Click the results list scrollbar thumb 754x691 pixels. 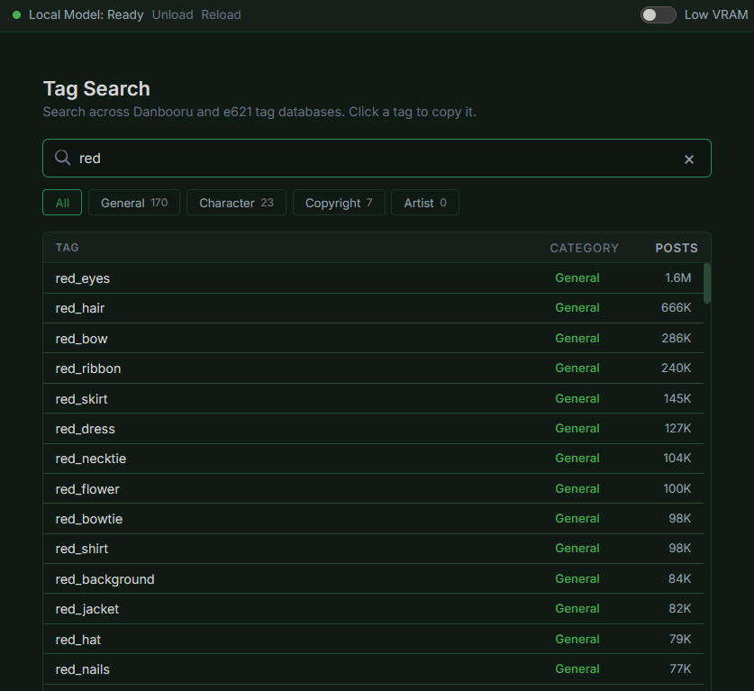(x=707, y=283)
